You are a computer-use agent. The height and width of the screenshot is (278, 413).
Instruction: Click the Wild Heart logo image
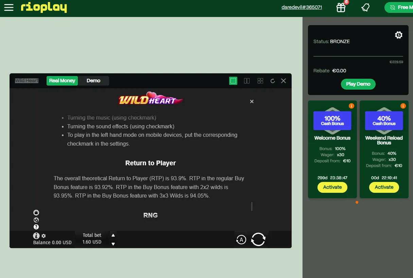point(151,98)
